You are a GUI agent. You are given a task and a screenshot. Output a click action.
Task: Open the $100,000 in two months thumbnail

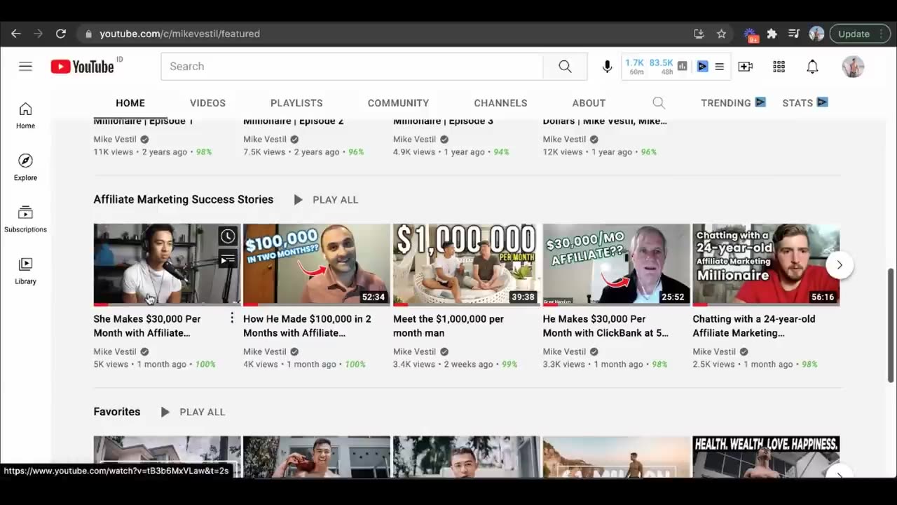[x=317, y=265]
